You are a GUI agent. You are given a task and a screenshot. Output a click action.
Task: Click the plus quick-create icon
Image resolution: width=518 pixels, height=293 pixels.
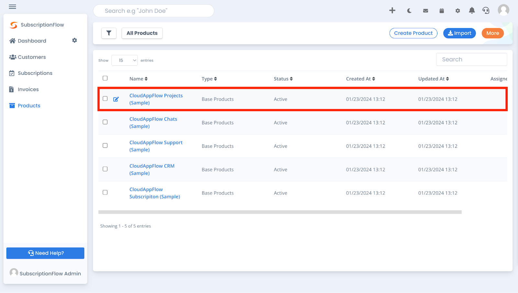[x=392, y=10]
